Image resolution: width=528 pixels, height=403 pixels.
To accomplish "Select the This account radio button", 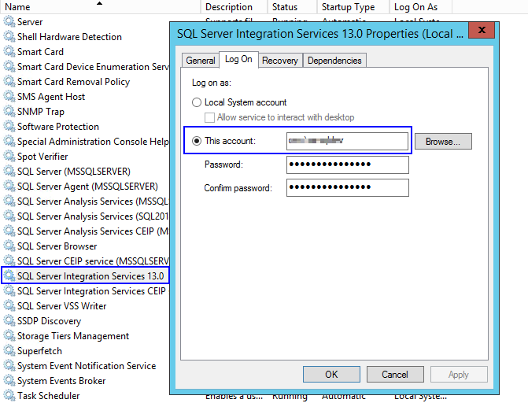I will coord(197,141).
